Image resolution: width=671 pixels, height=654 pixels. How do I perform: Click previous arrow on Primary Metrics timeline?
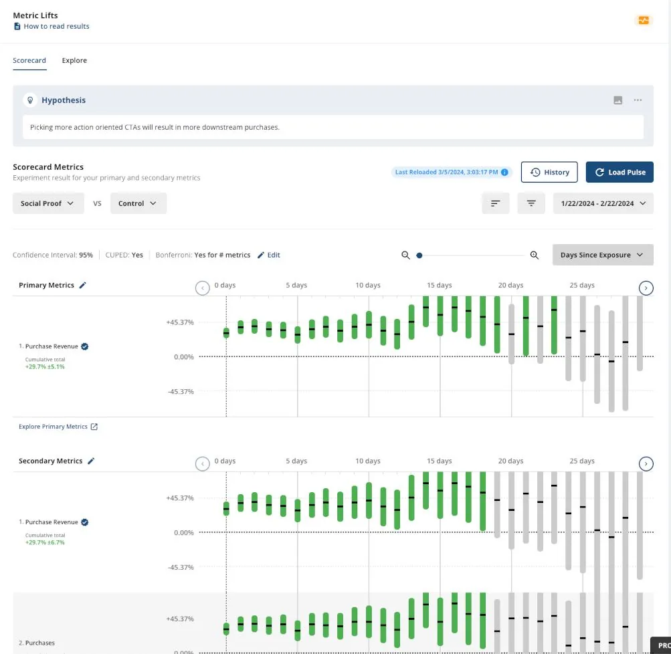[x=203, y=288]
